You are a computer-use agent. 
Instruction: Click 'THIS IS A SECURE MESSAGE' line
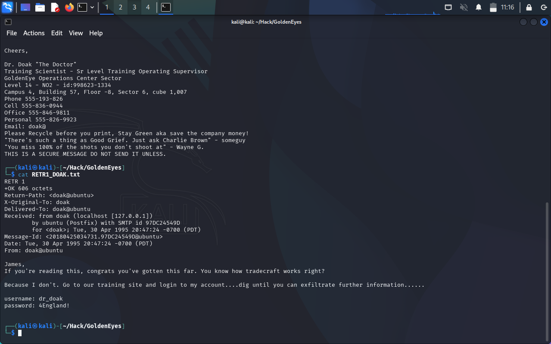[x=85, y=154]
